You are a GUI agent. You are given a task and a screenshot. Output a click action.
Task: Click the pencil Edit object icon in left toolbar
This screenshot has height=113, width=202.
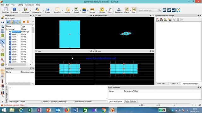click(3, 18)
